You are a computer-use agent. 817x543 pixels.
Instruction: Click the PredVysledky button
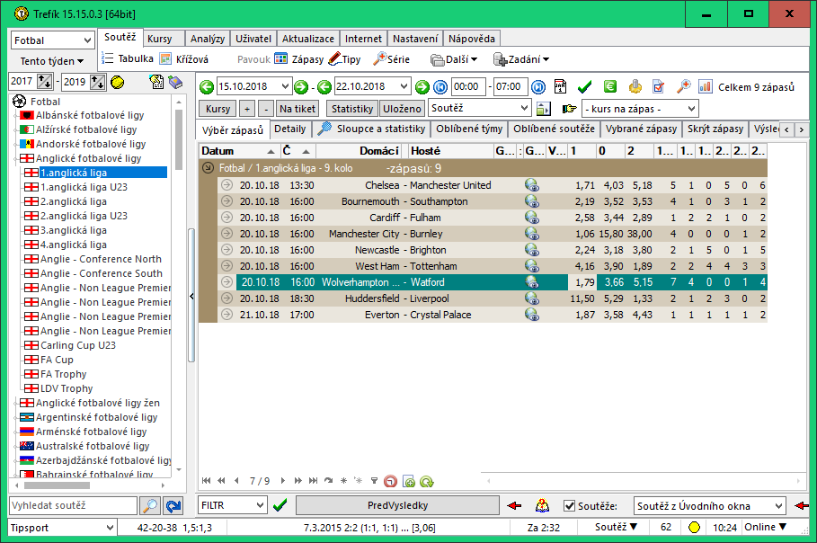click(397, 505)
